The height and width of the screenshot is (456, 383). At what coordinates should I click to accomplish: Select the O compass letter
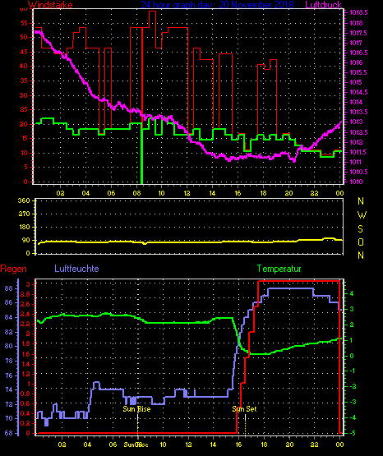click(361, 242)
